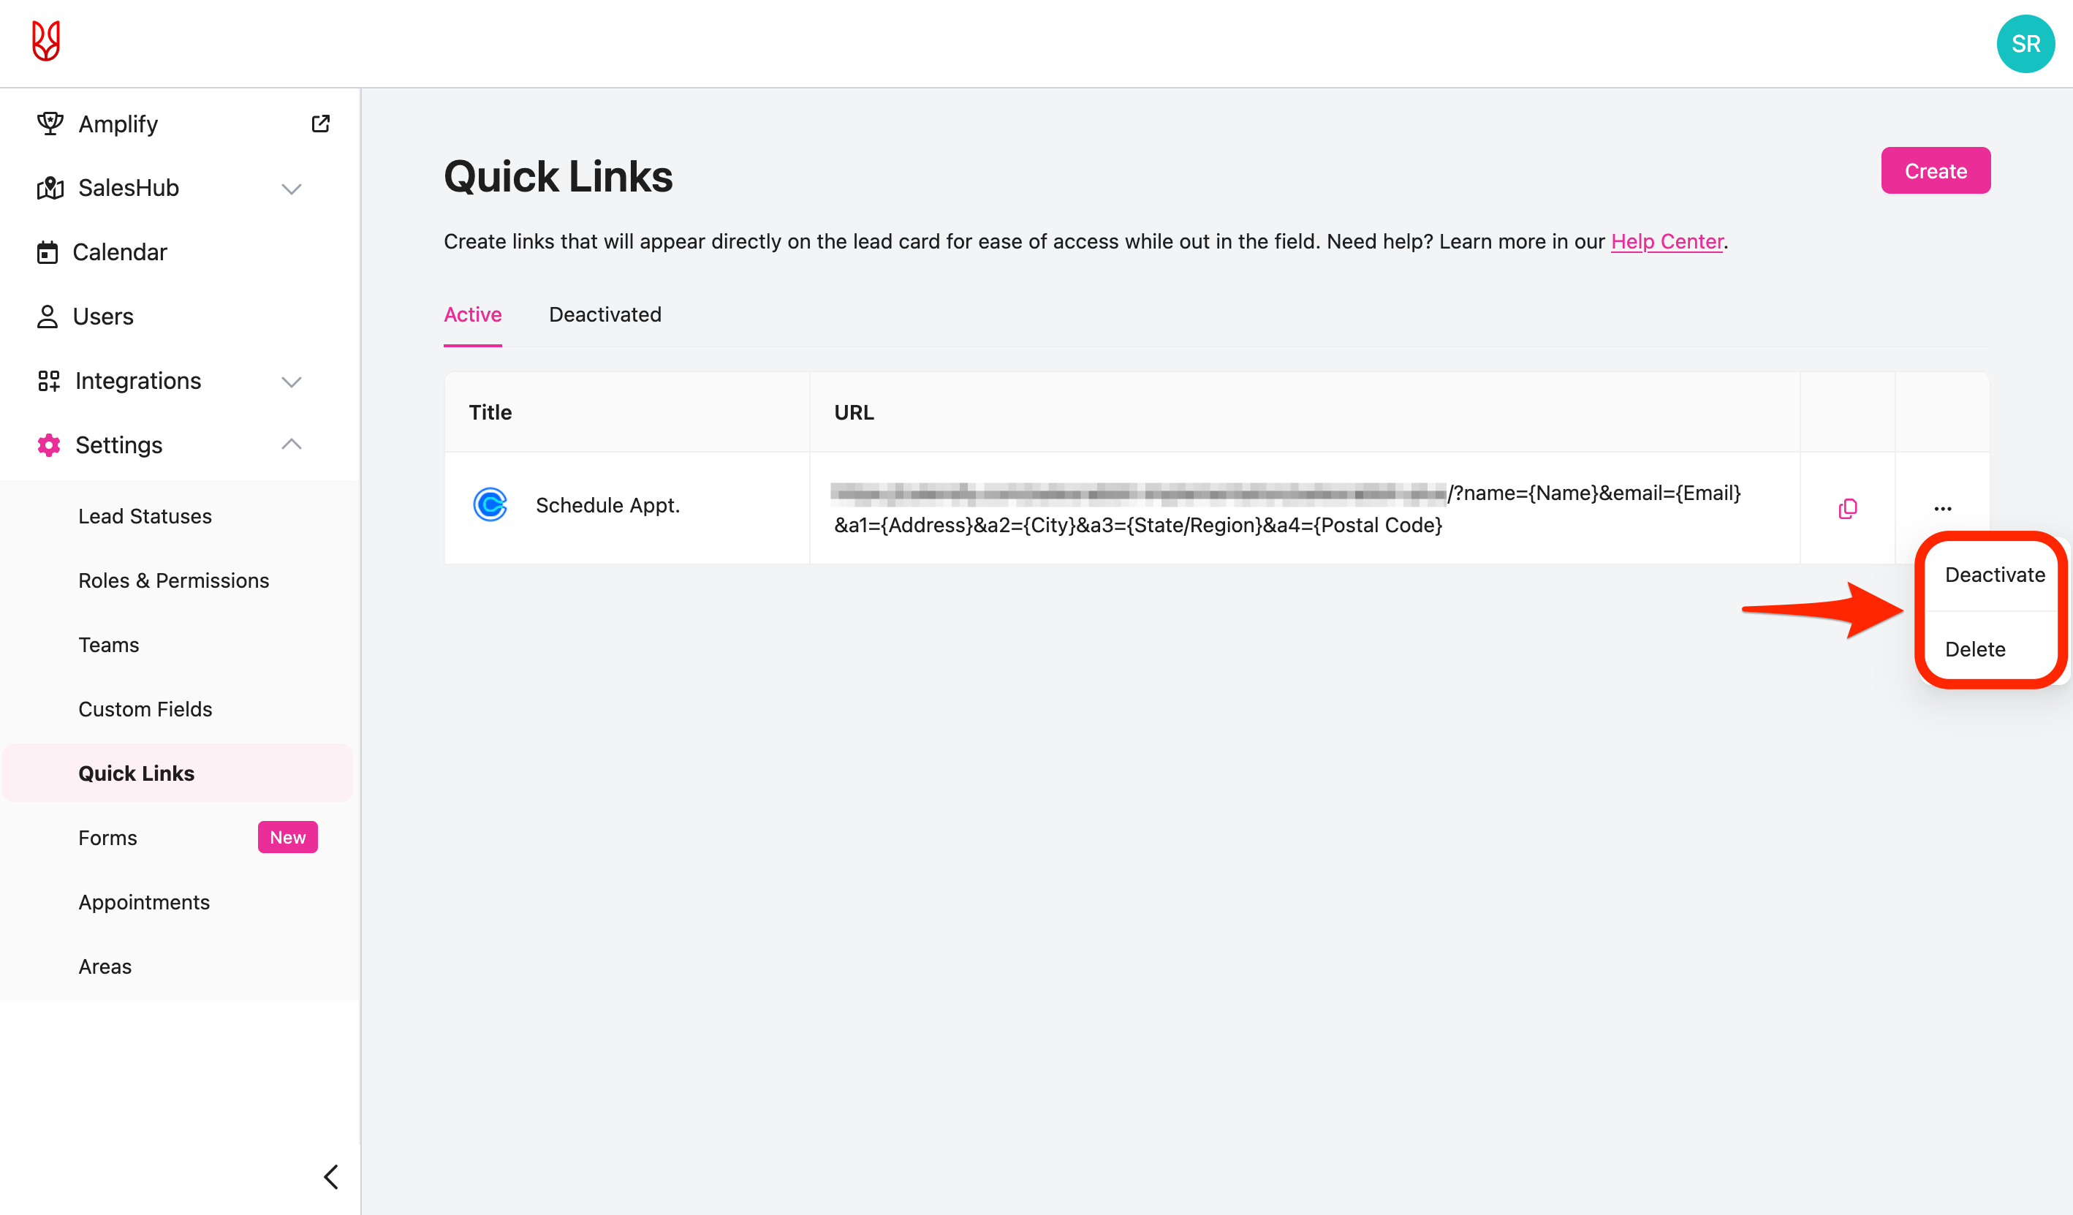2073x1215 pixels.
Task: Click the red fox logo icon
Action: click(x=46, y=41)
